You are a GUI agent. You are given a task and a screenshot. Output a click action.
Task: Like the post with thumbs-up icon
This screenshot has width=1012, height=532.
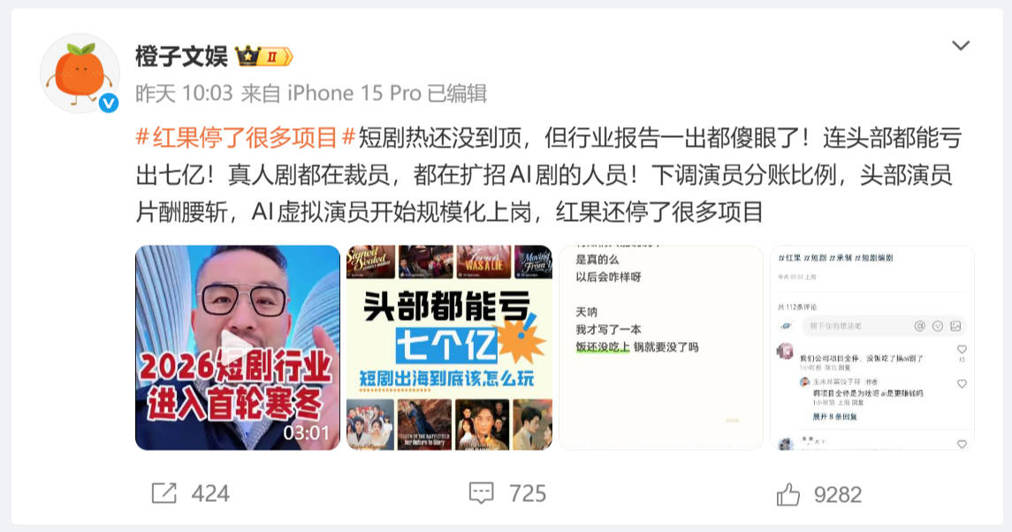pos(788,495)
